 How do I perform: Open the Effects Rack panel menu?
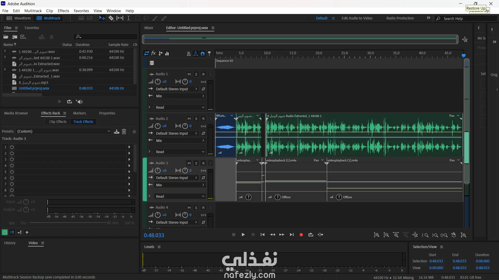[65, 113]
